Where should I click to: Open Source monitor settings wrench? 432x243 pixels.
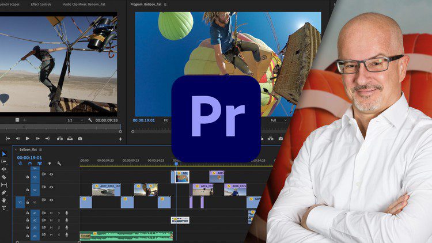[90, 120]
